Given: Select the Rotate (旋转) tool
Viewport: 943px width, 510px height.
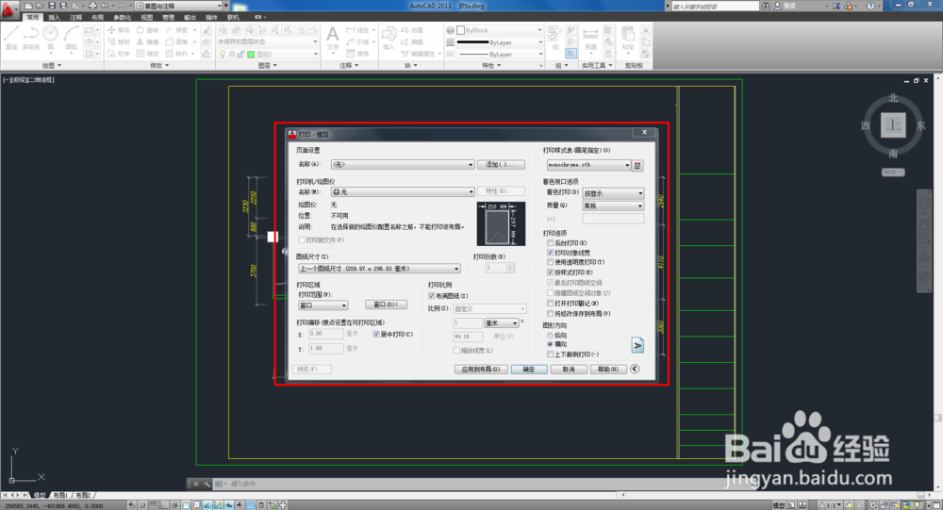Looking at the screenshot, I should (148, 30).
